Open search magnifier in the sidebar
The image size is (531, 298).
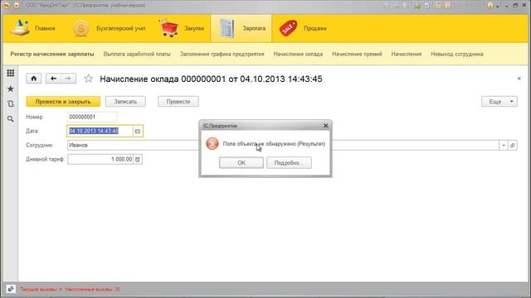tap(11, 119)
